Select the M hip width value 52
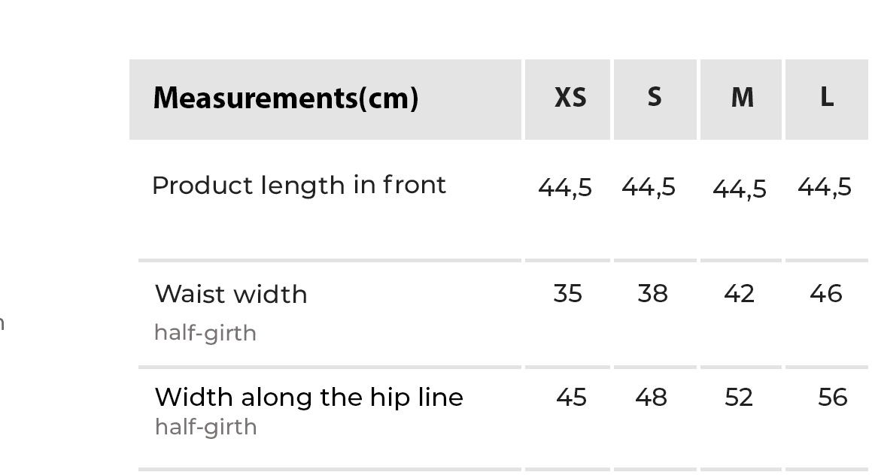This screenshot has height=475, width=872. click(x=739, y=397)
